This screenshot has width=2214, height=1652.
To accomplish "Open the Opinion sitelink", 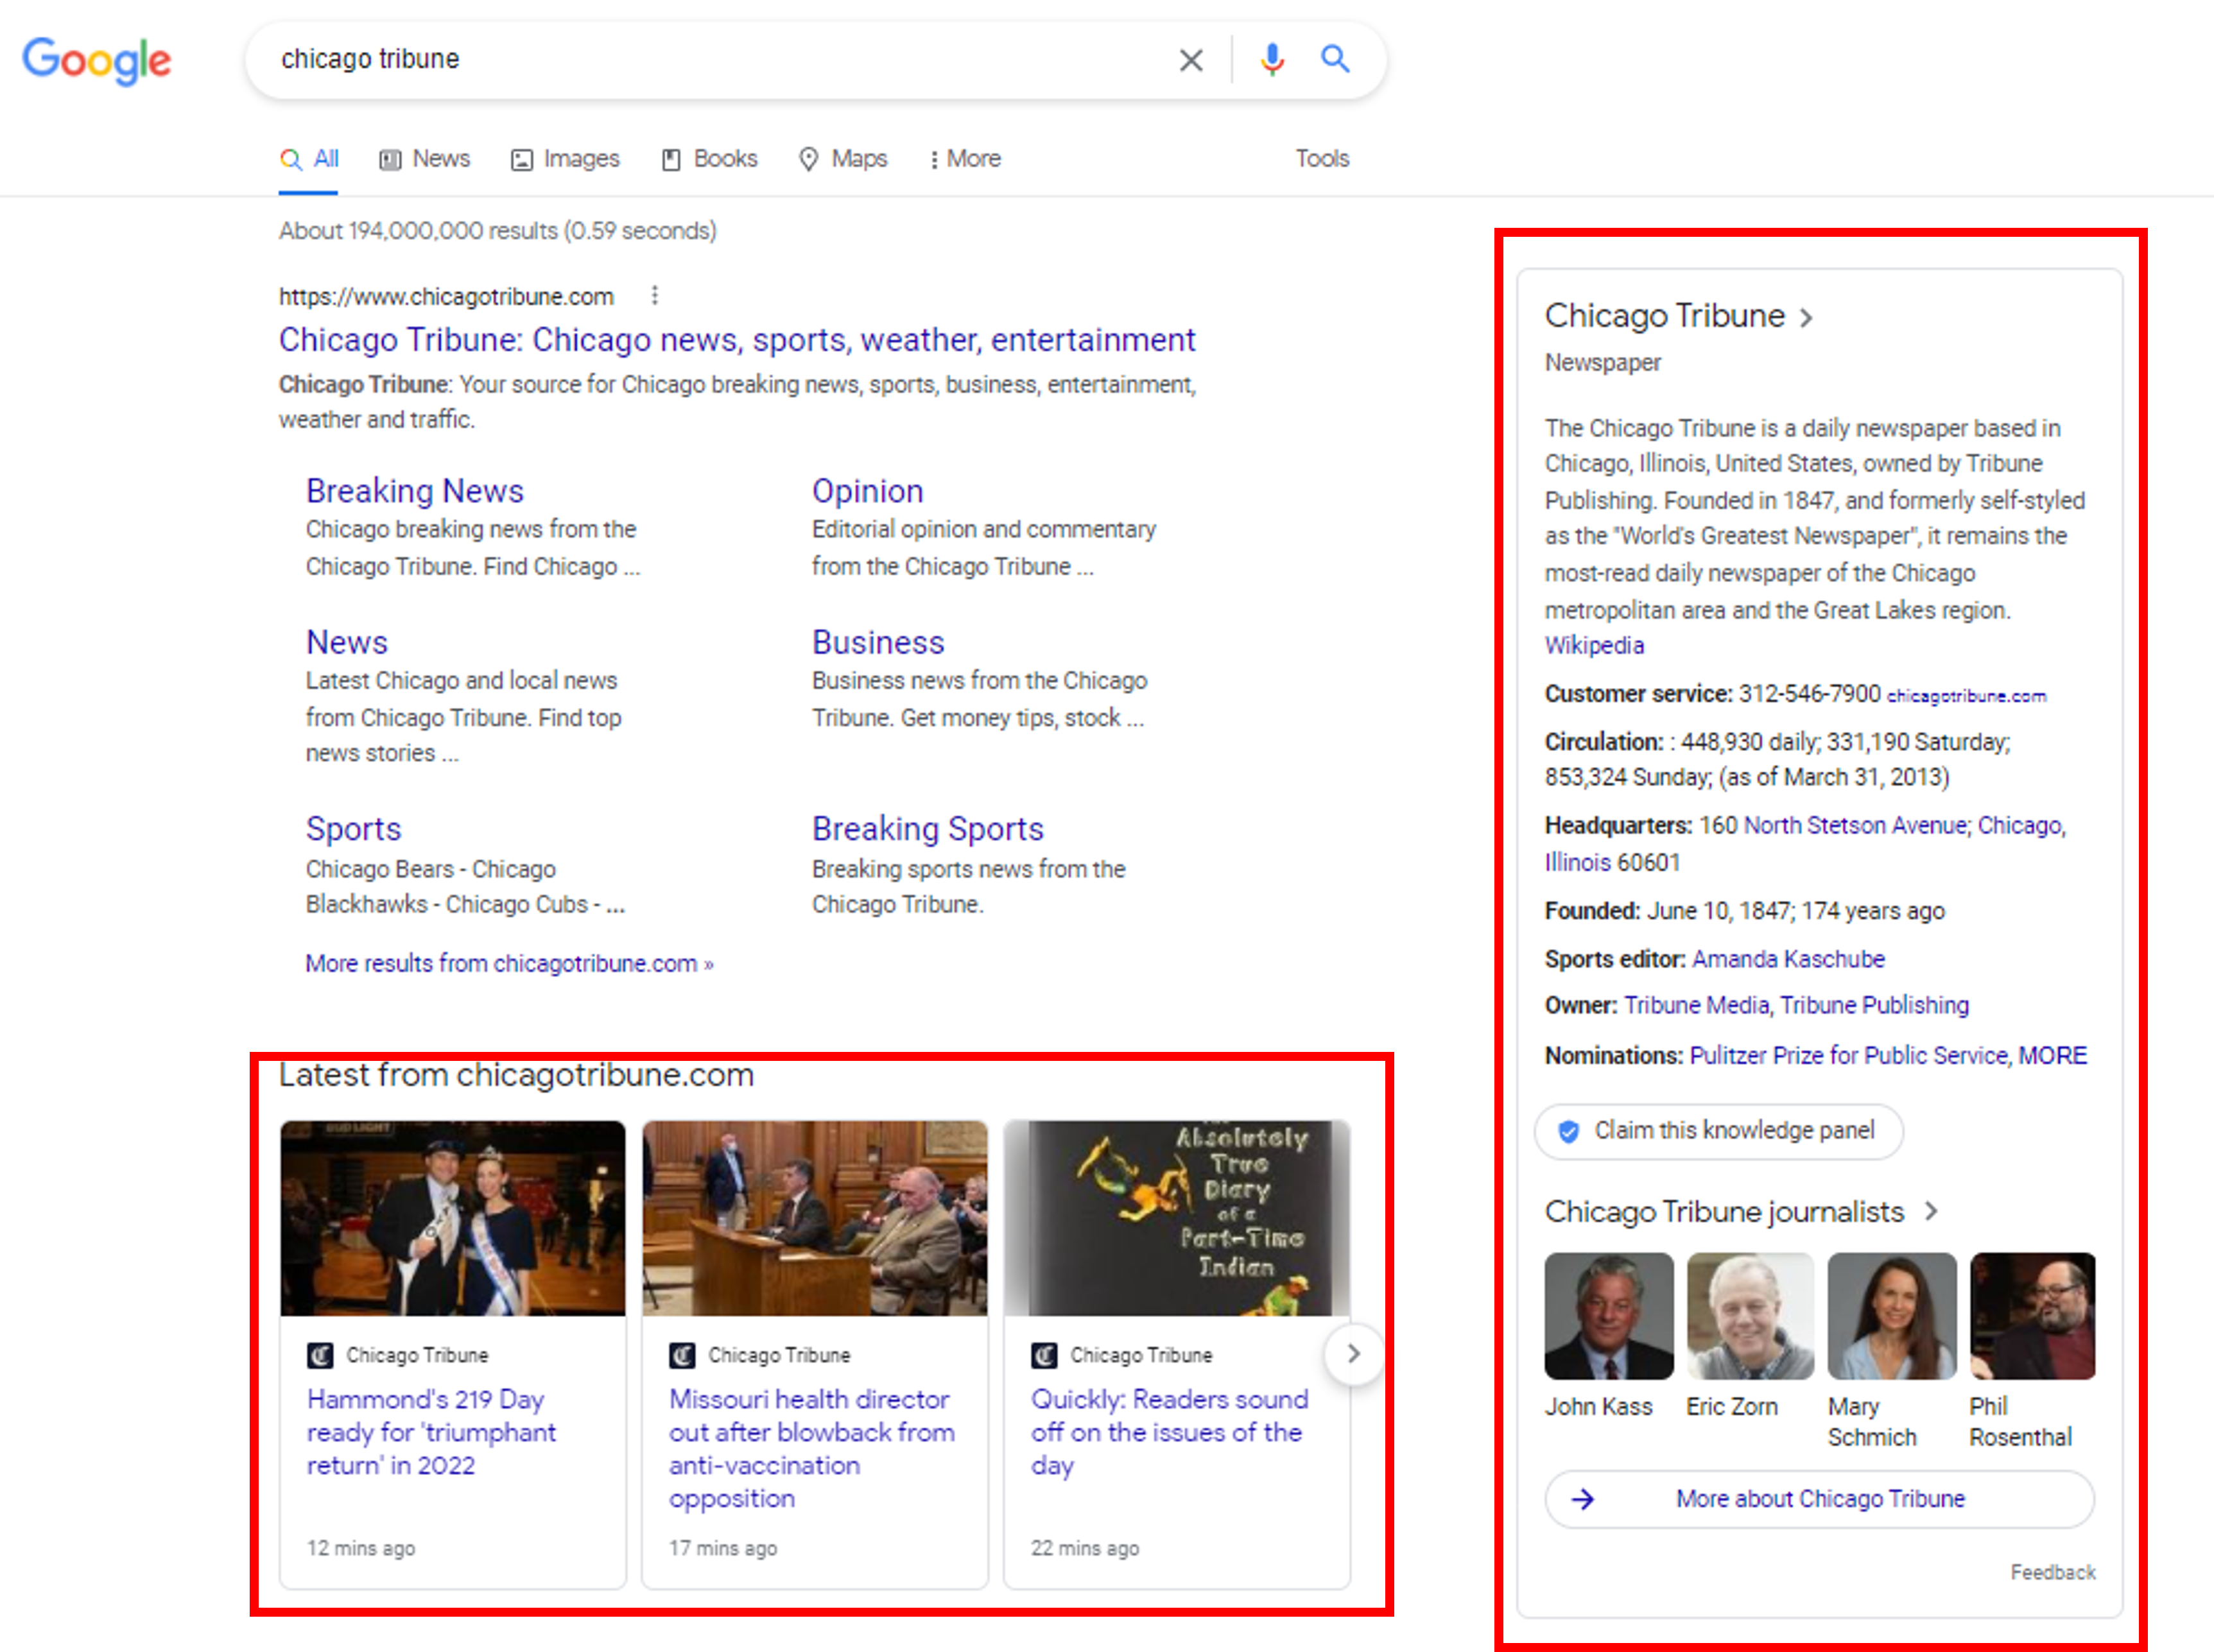I will (x=867, y=491).
